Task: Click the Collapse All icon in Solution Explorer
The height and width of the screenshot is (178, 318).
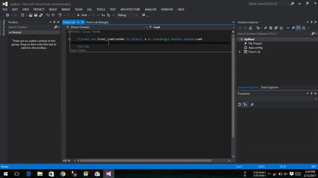Action: pyautogui.click(x=276, y=28)
